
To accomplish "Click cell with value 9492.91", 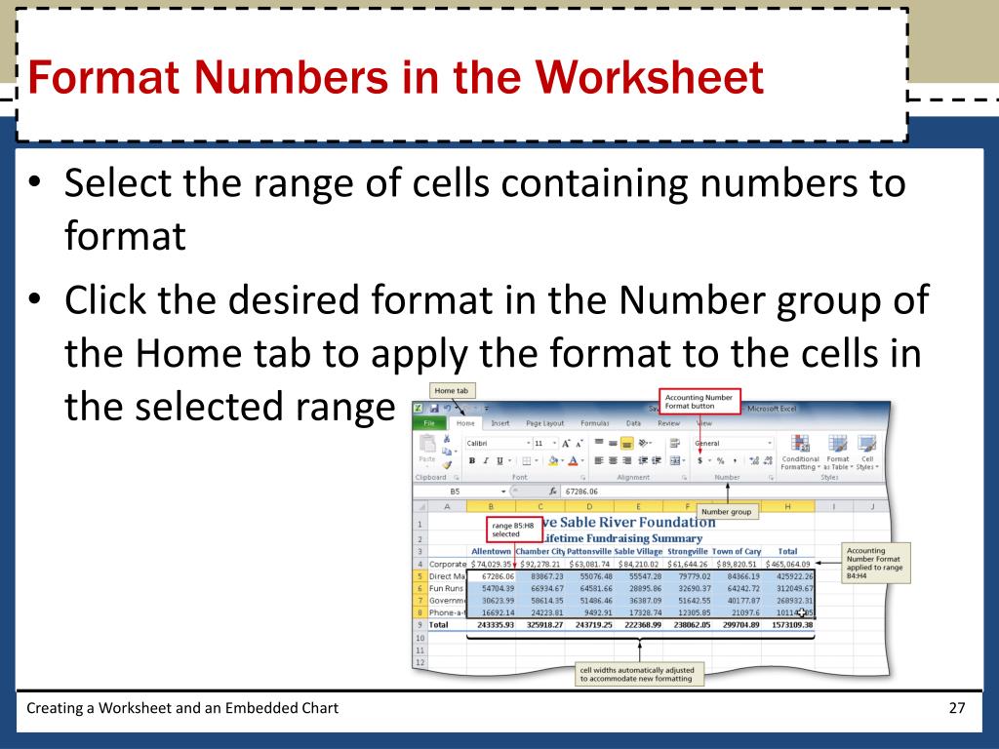I will [590, 612].
